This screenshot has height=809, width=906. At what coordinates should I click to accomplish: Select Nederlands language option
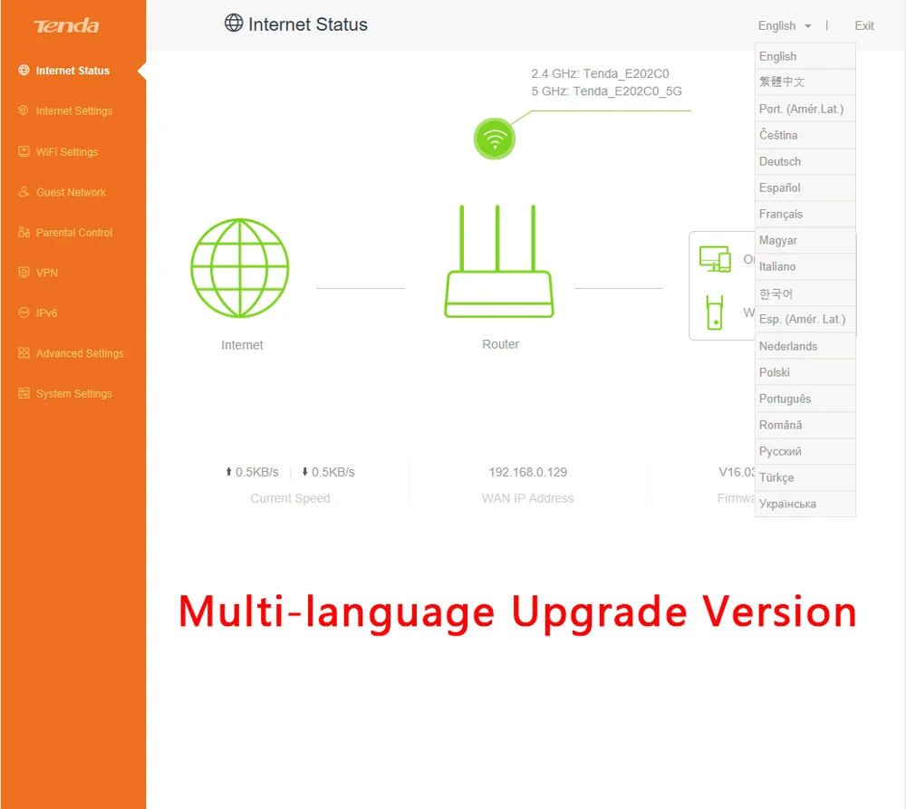[x=805, y=346]
